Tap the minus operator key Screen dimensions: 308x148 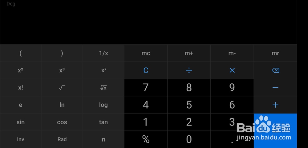point(275,88)
